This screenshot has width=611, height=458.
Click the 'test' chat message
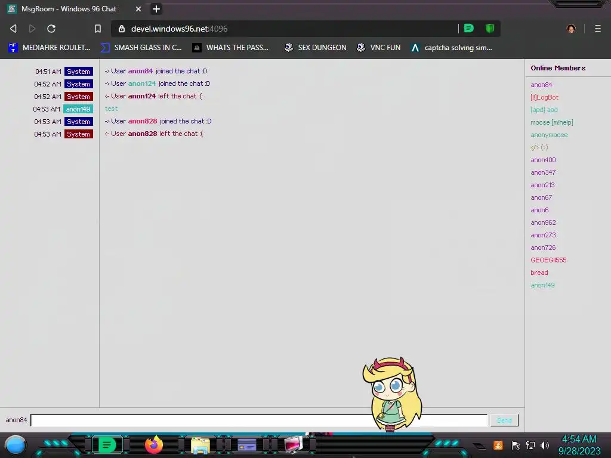[111, 109]
